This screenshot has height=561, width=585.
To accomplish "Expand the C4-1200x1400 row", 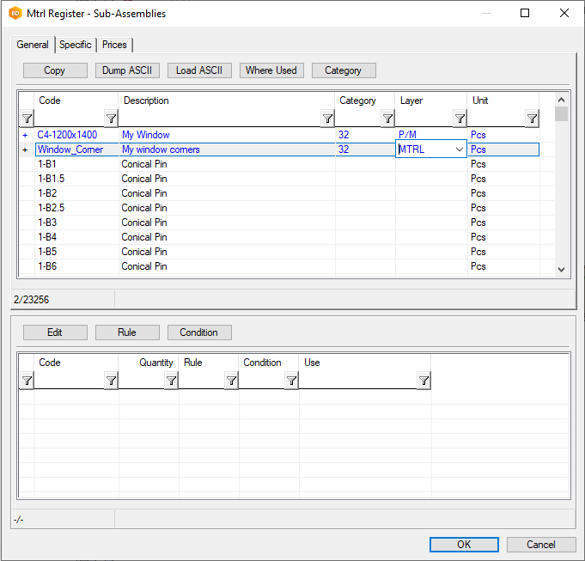I will click(x=25, y=135).
